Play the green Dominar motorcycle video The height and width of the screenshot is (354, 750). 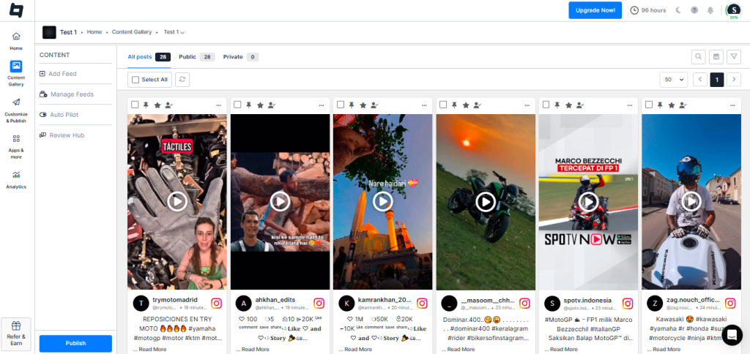pyautogui.click(x=486, y=202)
